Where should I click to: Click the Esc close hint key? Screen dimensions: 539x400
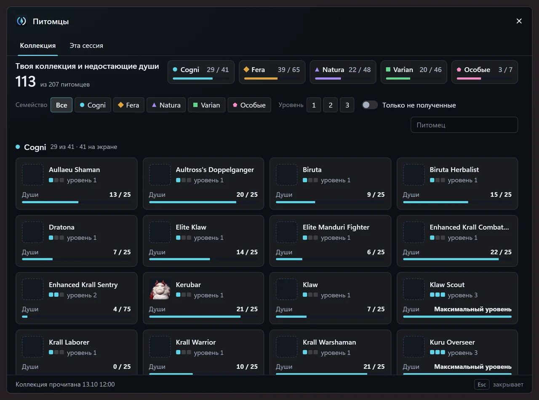click(x=482, y=384)
